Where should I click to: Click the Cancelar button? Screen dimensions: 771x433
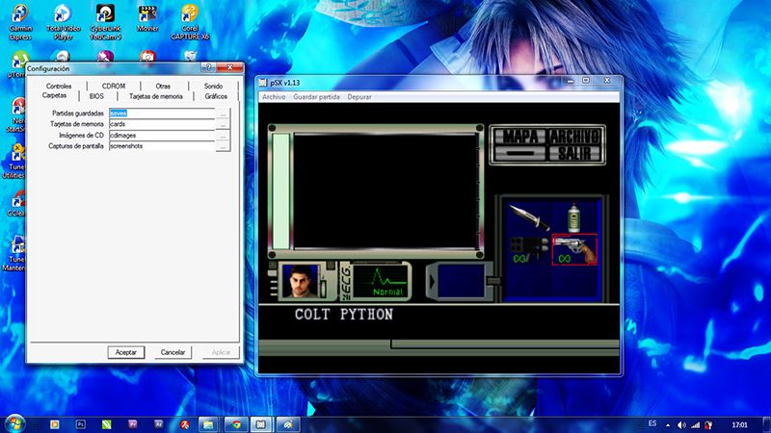(173, 352)
